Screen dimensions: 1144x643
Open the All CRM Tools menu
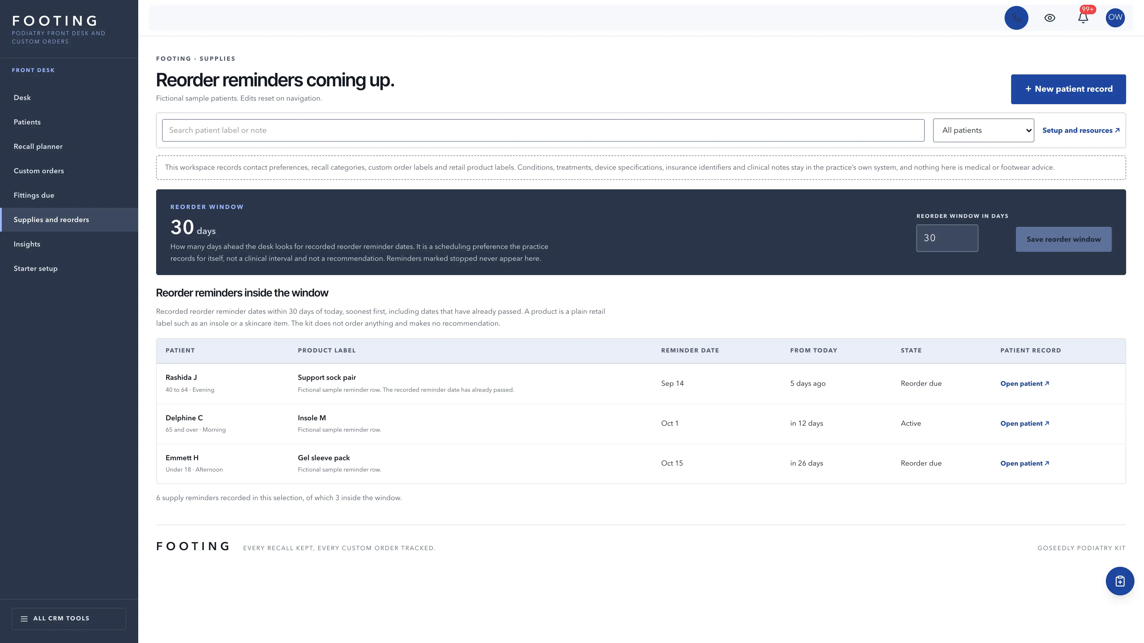tap(69, 619)
